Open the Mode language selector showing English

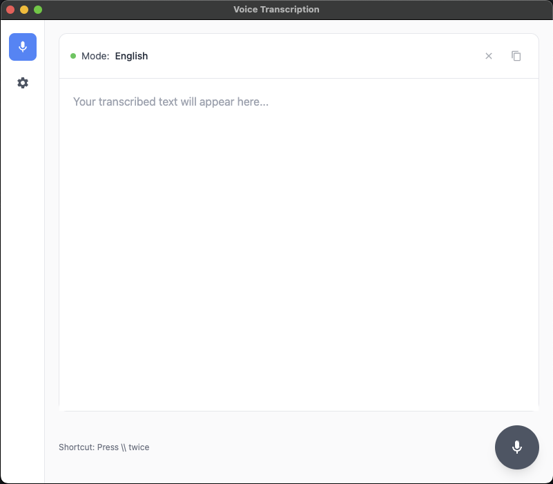[131, 56]
